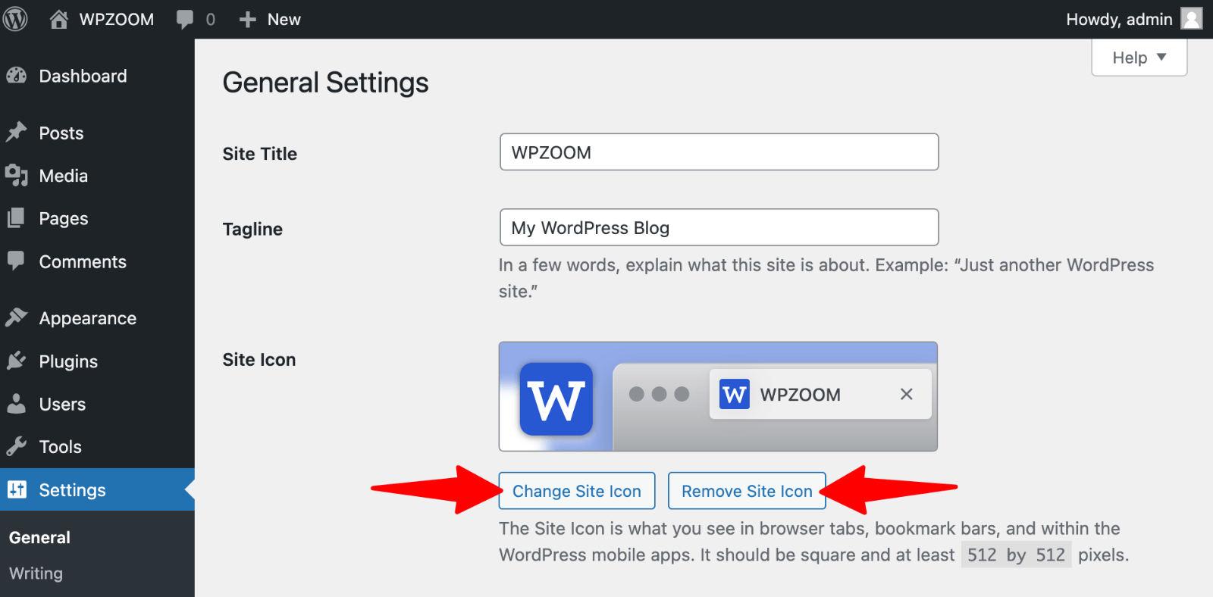
Task: Click the WPZOOM site name link
Action: point(117,20)
